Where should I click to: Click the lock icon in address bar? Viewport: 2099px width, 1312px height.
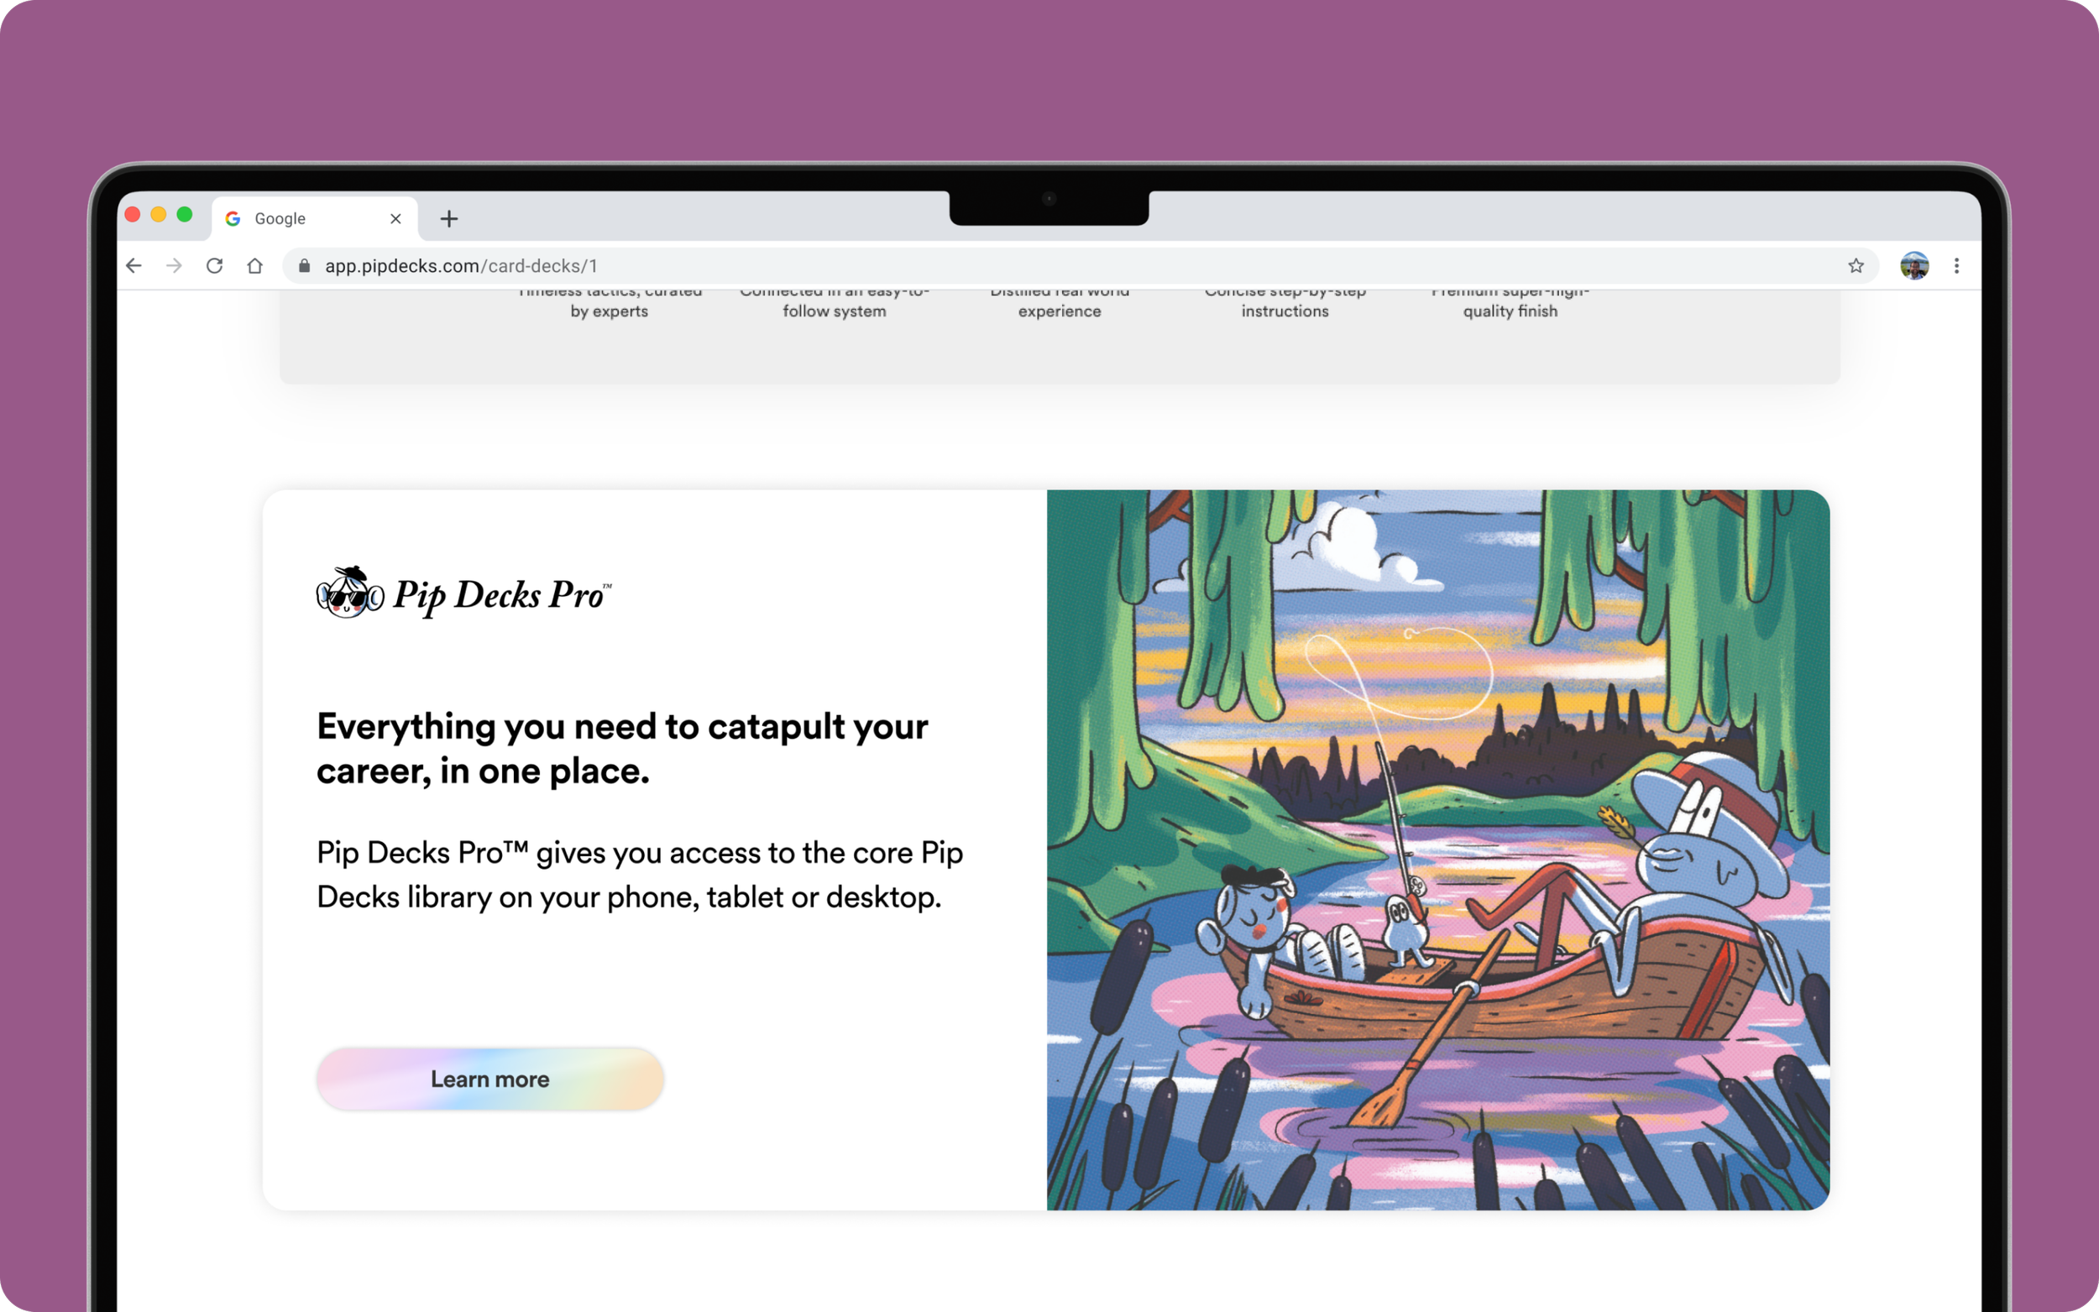point(305,265)
